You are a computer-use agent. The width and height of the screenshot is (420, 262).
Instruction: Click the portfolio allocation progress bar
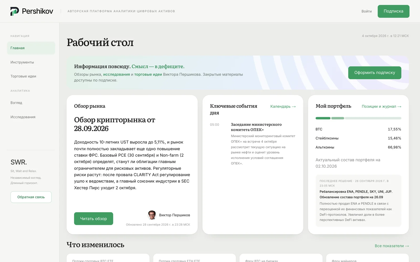click(358, 118)
